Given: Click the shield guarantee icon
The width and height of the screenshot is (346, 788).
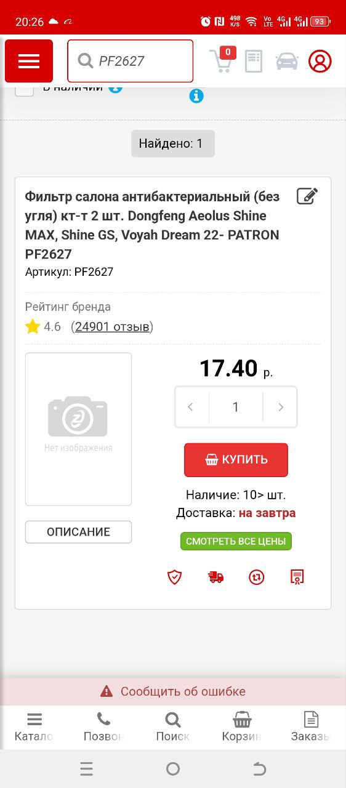Looking at the screenshot, I should pos(175,577).
